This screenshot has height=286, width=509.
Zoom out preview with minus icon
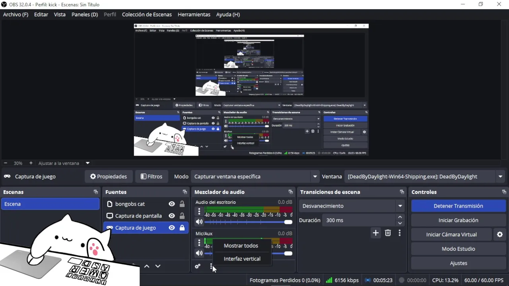tap(6, 163)
